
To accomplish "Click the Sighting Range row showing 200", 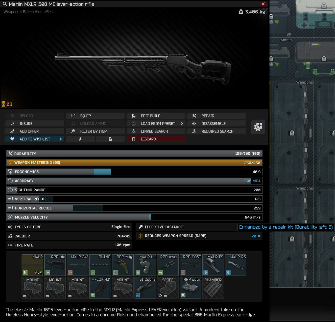I will pyautogui.click(x=134, y=190).
